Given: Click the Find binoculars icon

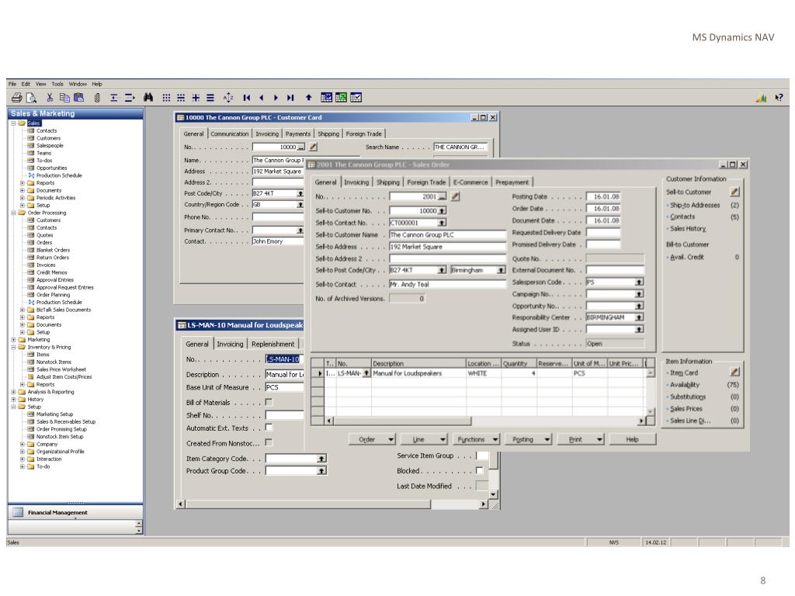Looking at the screenshot, I should (148, 98).
